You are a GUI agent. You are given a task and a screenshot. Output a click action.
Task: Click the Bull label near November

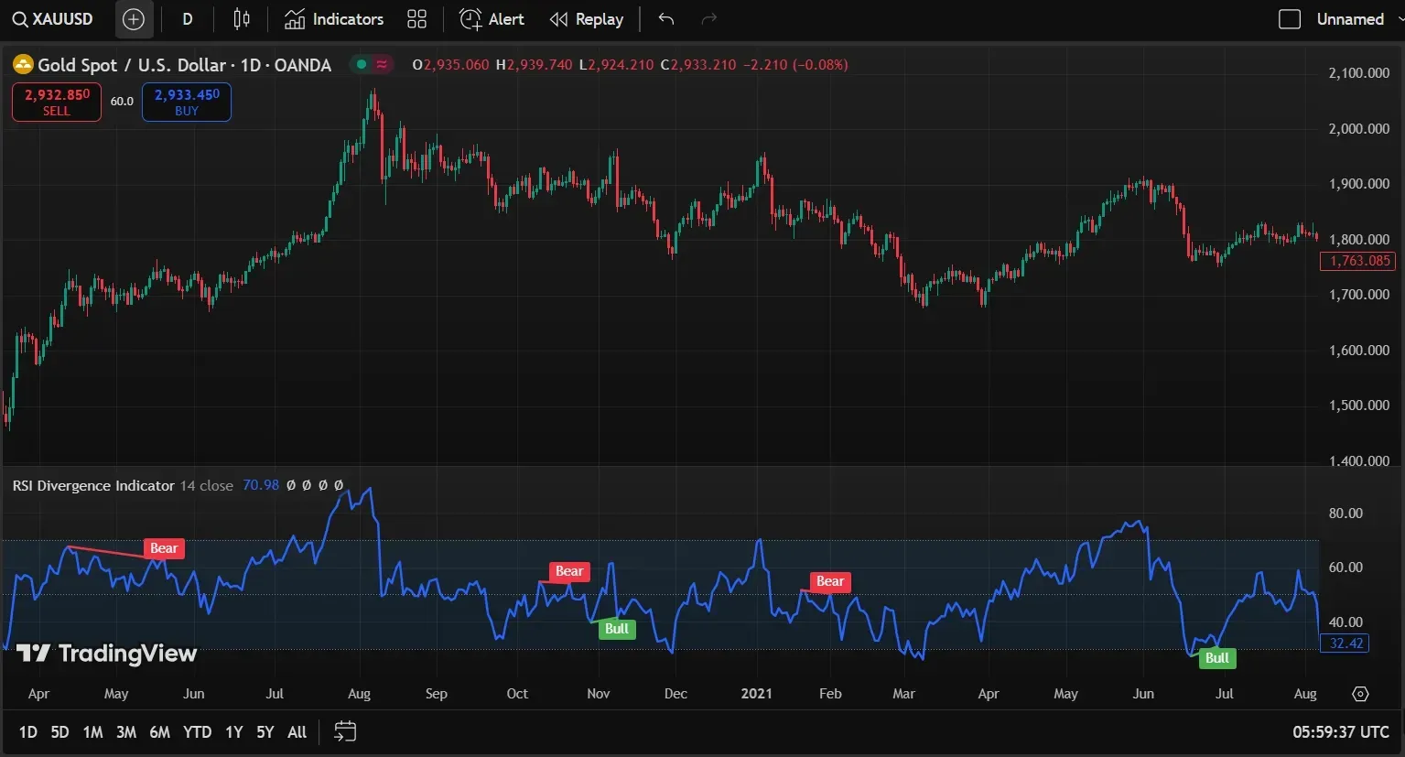pos(617,629)
